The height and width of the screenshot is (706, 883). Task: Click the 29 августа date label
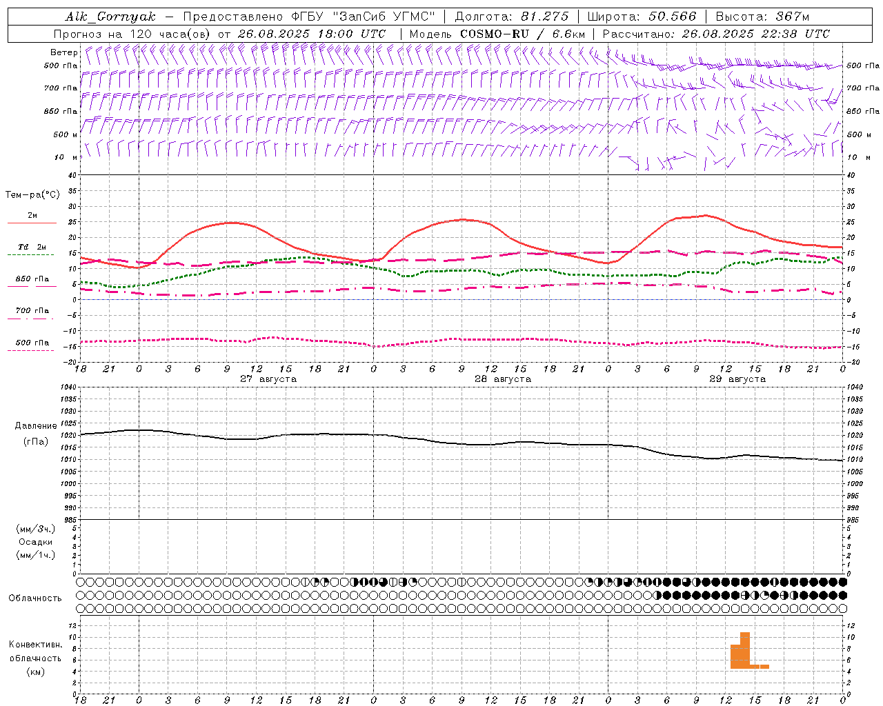point(737,379)
